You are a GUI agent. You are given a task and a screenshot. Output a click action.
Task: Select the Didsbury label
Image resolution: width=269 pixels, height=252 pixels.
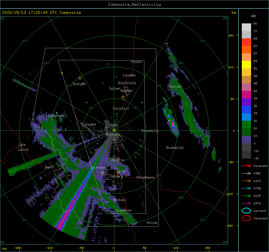pyautogui.click(x=113, y=134)
